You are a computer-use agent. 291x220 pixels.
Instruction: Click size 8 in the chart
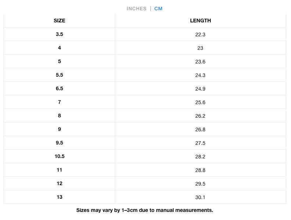coord(59,115)
